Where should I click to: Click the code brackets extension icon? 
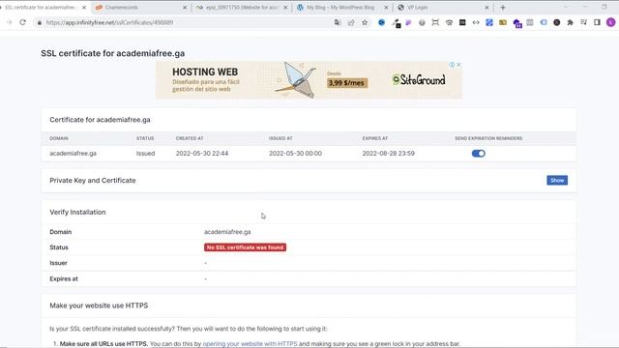coord(476,22)
